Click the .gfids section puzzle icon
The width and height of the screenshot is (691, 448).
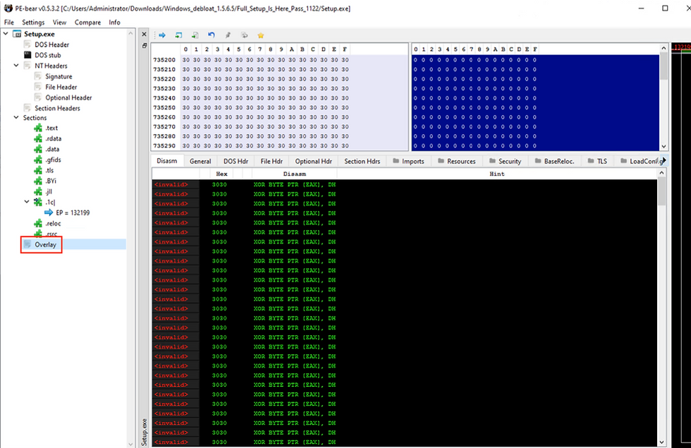point(38,159)
